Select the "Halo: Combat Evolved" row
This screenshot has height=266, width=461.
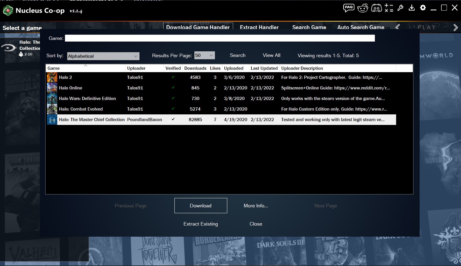point(221,109)
